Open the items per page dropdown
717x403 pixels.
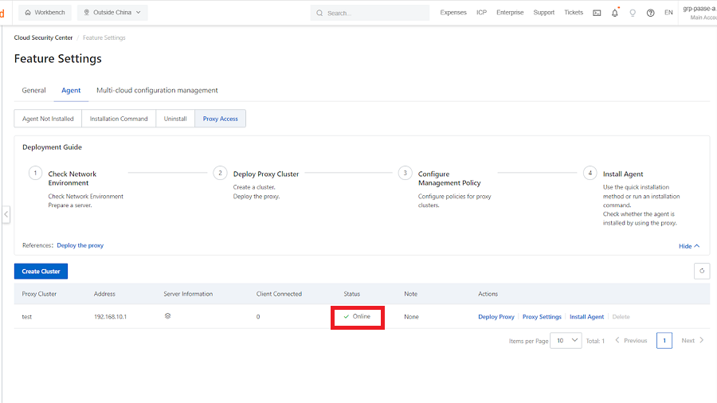tap(566, 341)
